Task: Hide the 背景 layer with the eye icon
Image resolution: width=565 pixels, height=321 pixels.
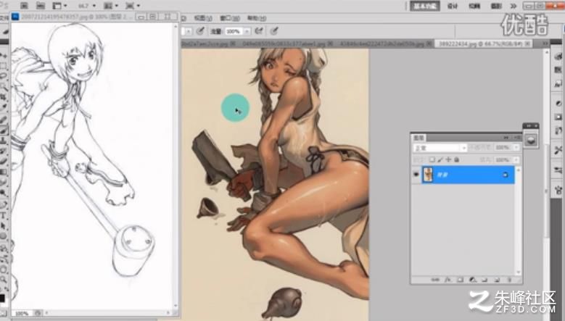Action: 416,175
